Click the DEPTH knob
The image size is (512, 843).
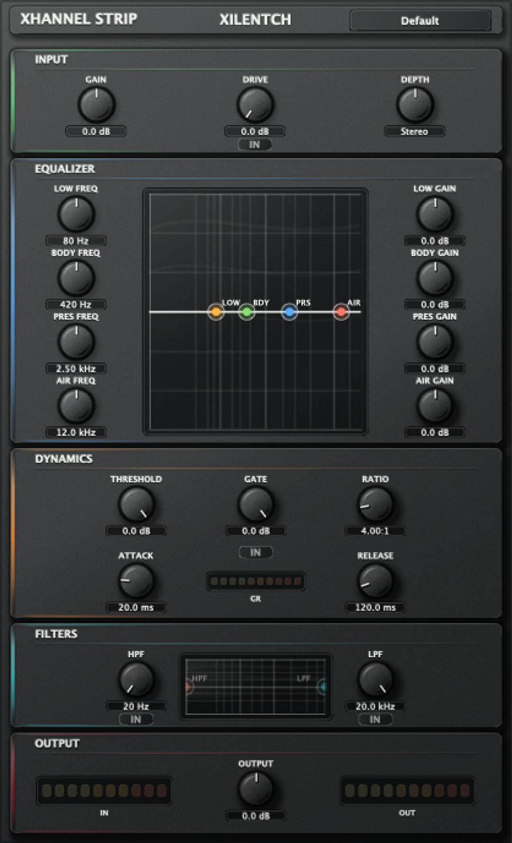coord(415,105)
